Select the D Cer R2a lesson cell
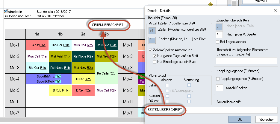The image size is (280, 124). point(83,79)
